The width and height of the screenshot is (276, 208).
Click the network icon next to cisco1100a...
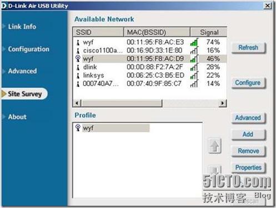pos(78,51)
